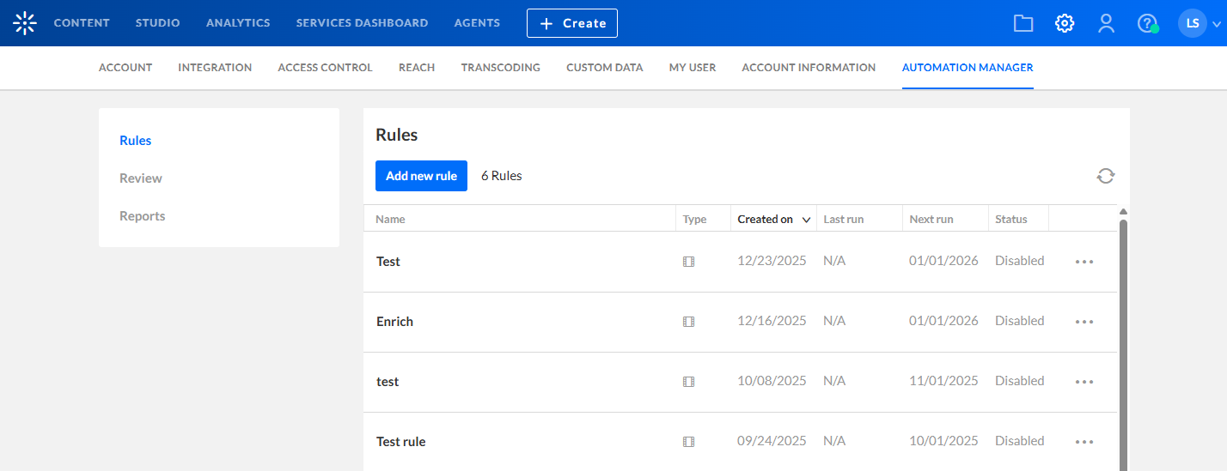Click the rules table vertical scrollbar
Viewport: 1227px width, 471px height.
1123,343
